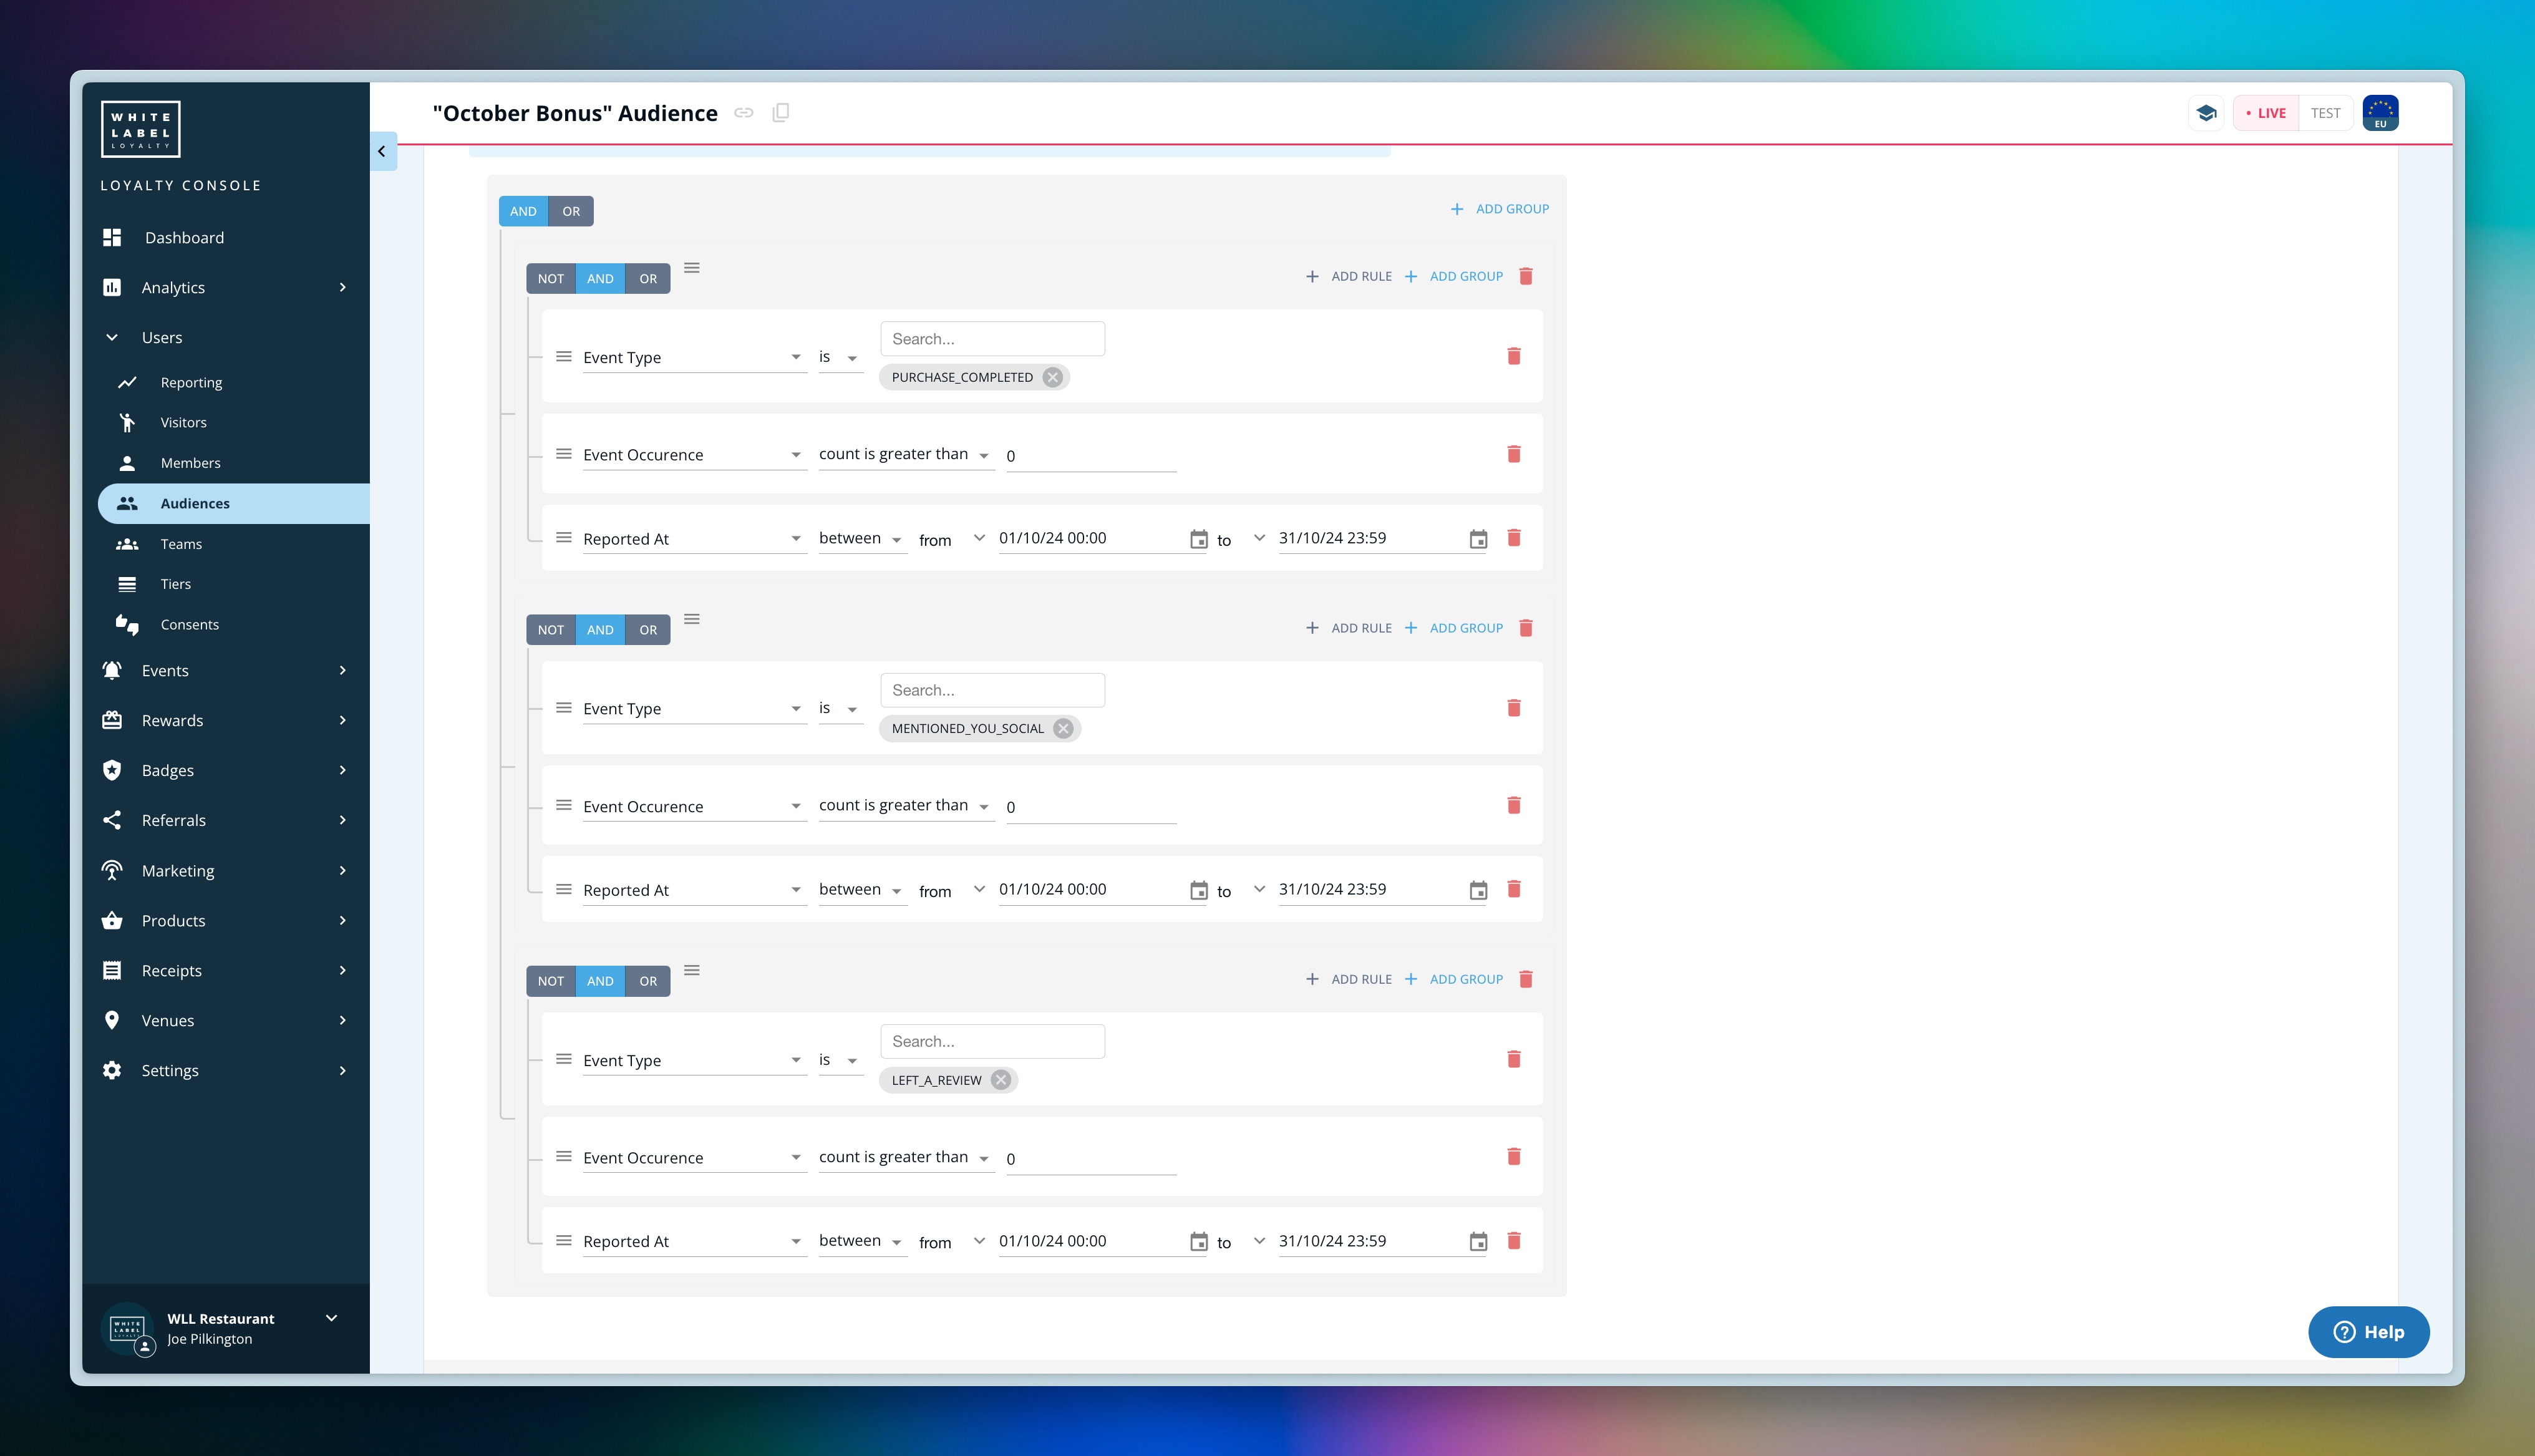Viewport: 2535px width, 1456px height.
Task: Delete the second rule group with trash icon
Action: coord(1525,628)
